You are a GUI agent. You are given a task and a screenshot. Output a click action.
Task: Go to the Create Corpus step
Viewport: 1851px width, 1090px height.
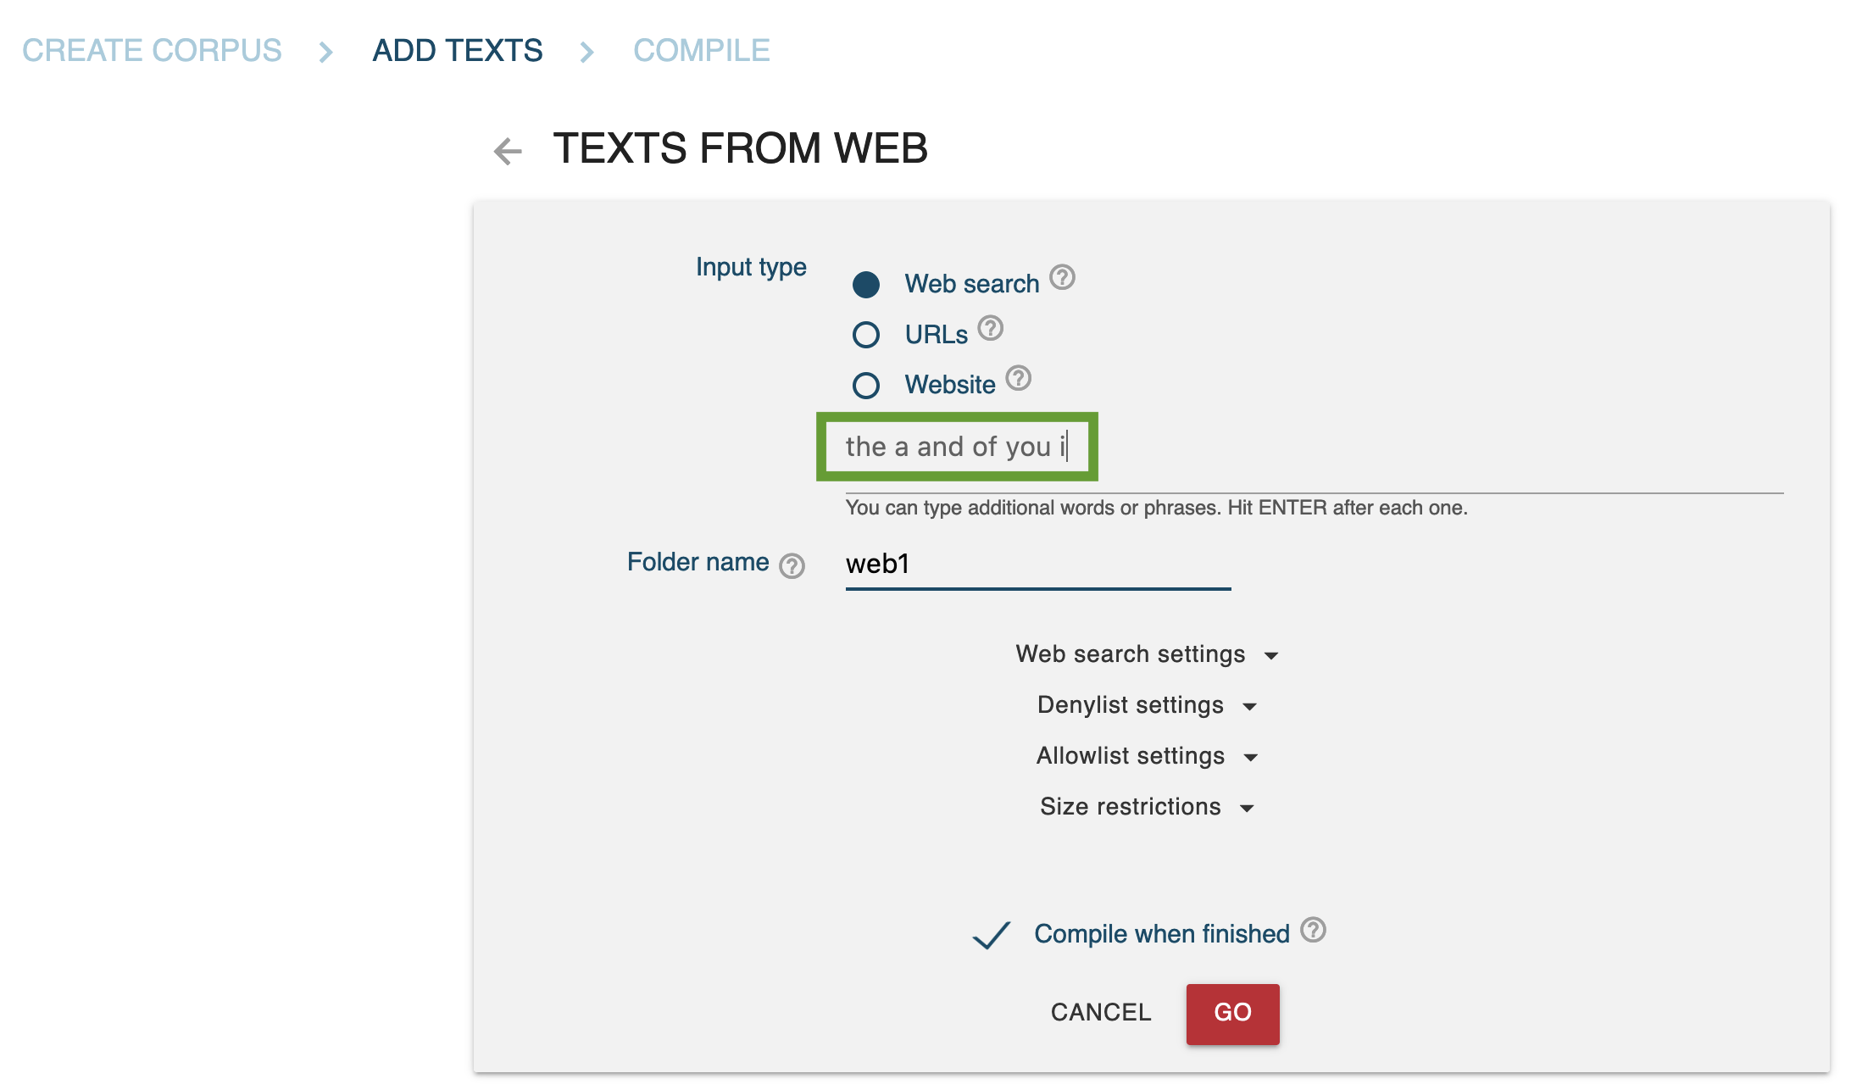coord(152,51)
